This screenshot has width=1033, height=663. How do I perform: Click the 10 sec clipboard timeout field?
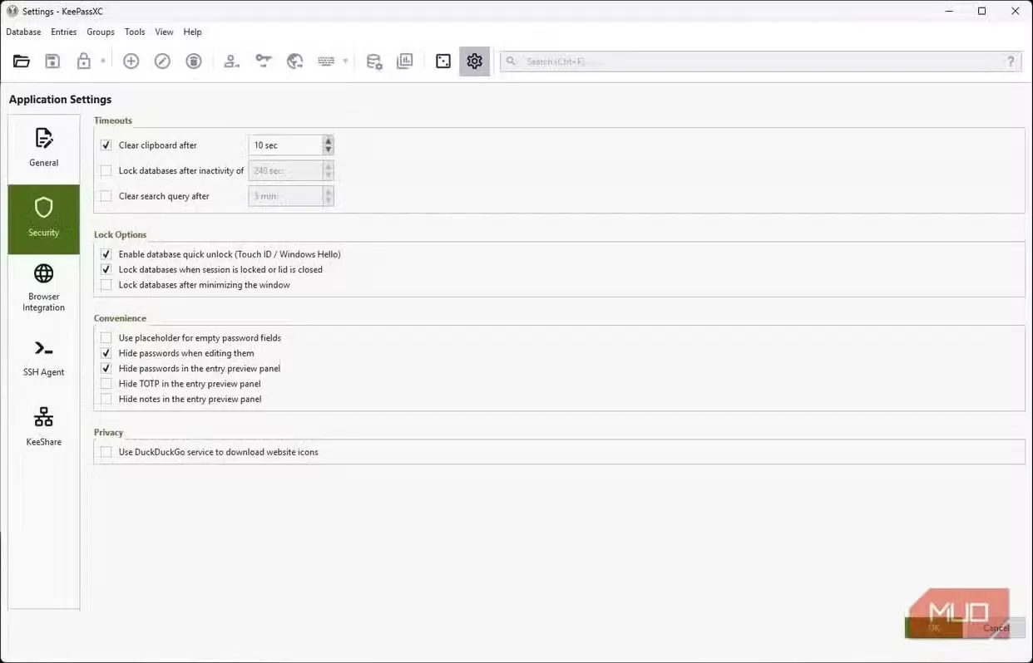pos(285,145)
